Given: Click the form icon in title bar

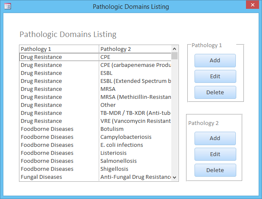Looking at the screenshot, I should pyautogui.click(x=8, y=6).
